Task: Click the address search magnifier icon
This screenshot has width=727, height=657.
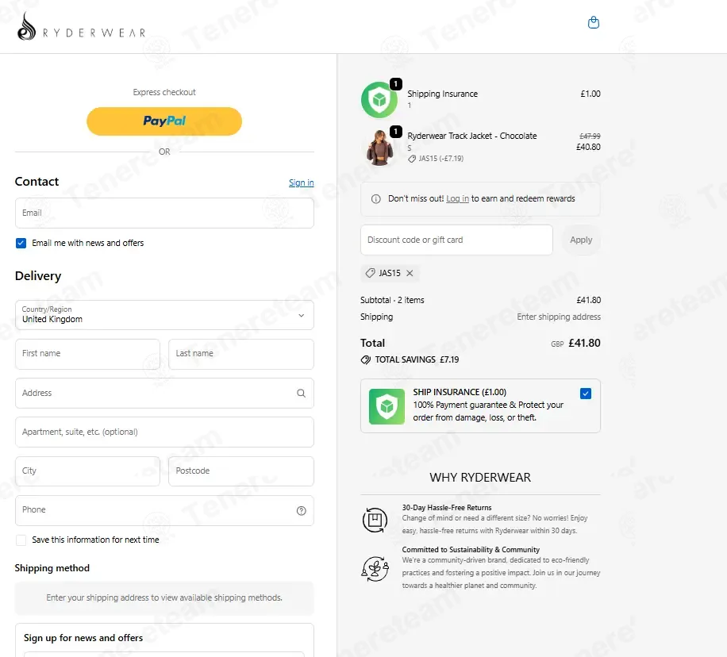Action: (301, 394)
